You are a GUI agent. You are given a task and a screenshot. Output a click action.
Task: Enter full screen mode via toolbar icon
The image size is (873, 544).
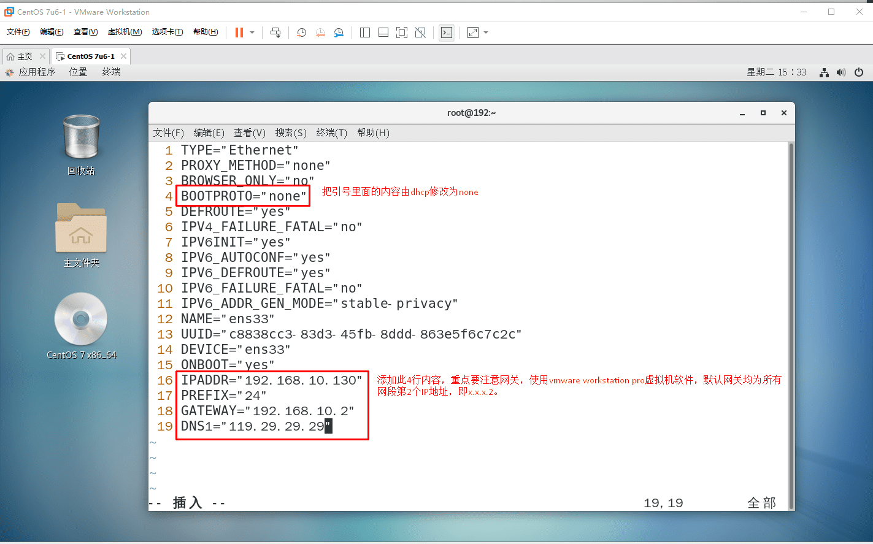[x=402, y=33]
